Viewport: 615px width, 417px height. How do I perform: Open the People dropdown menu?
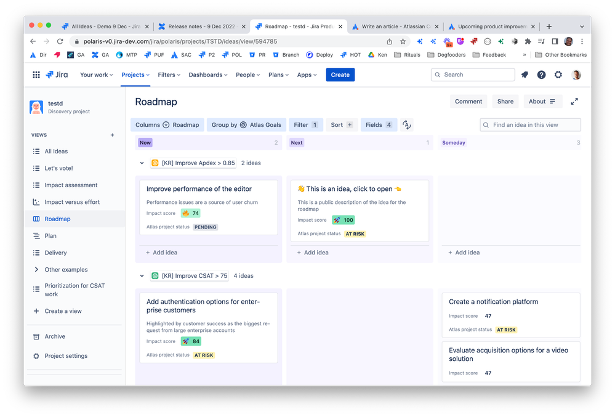point(248,75)
